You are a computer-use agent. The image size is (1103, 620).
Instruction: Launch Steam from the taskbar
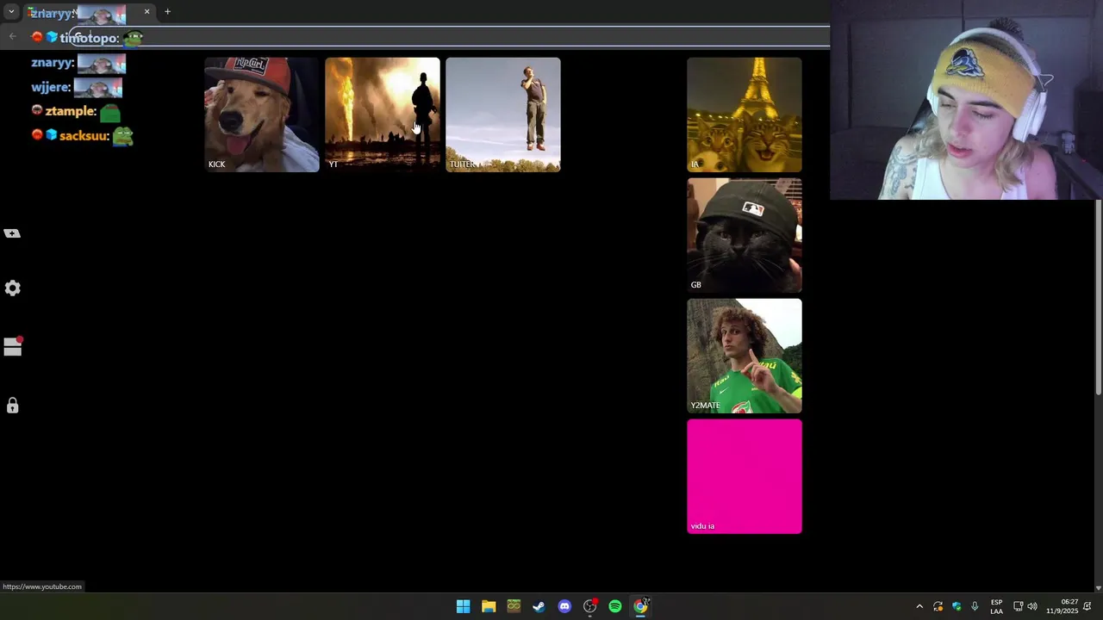(x=539, y=606)
